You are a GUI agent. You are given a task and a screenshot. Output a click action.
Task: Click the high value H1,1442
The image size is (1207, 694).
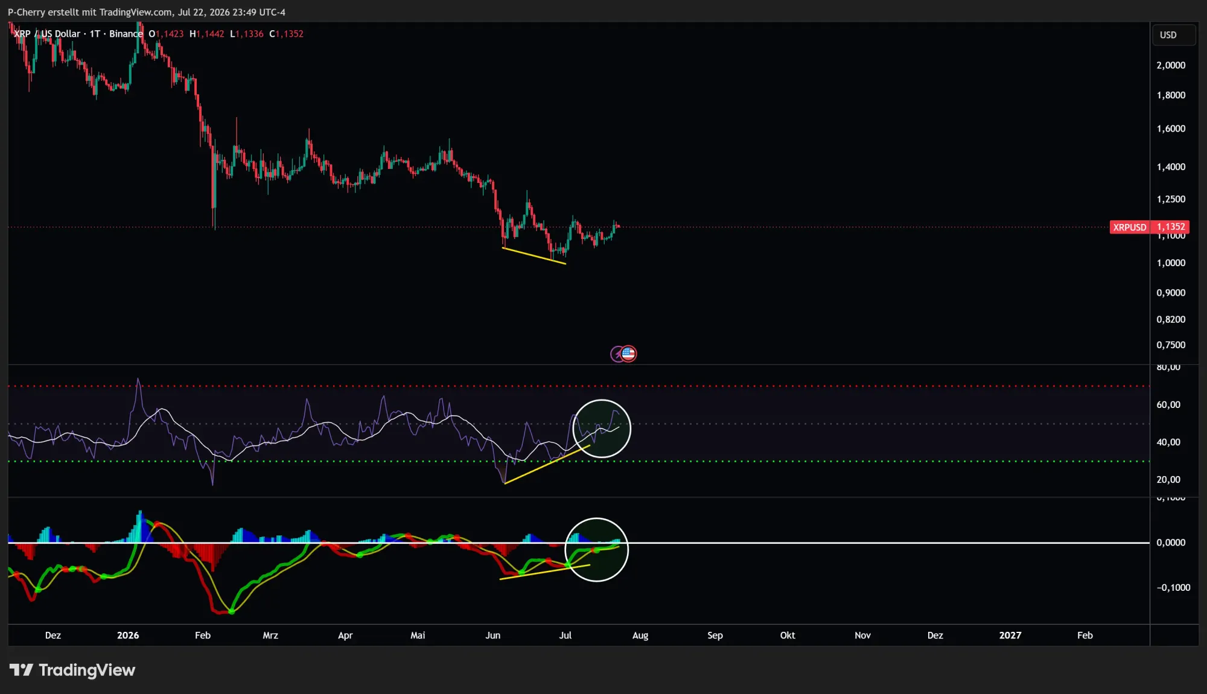[x=206, y=34]
